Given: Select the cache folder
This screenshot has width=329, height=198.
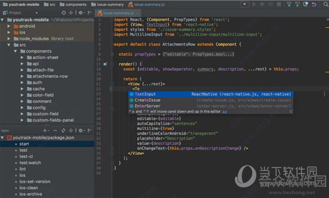Looking at the screenshot, I should (36, 89).
